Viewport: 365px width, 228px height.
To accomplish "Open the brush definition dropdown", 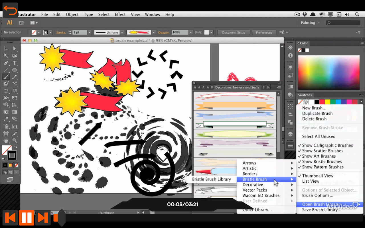I will pyautogui.click(x=154, y=32).
